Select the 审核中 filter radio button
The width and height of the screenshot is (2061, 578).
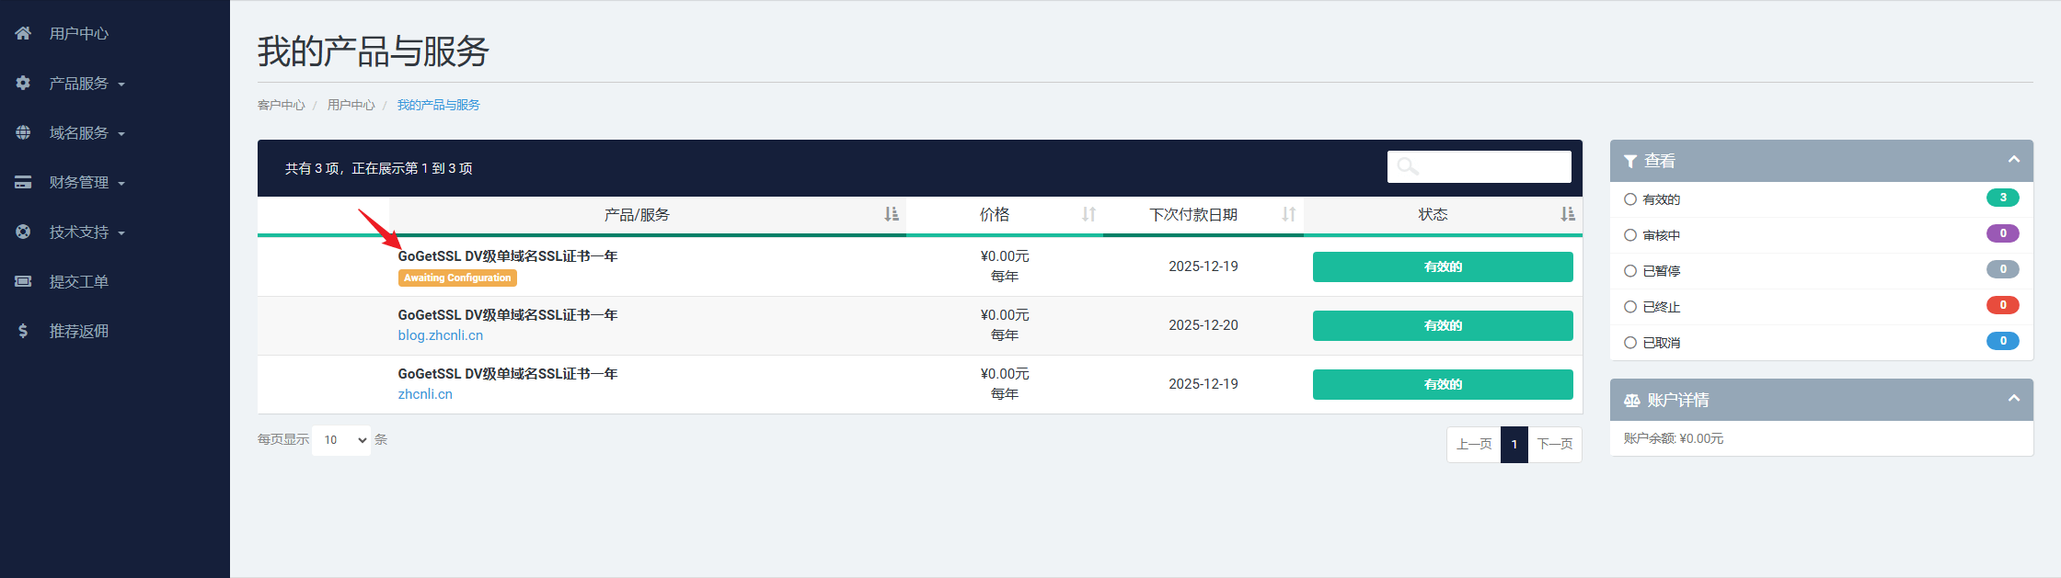pos(1630,235)
